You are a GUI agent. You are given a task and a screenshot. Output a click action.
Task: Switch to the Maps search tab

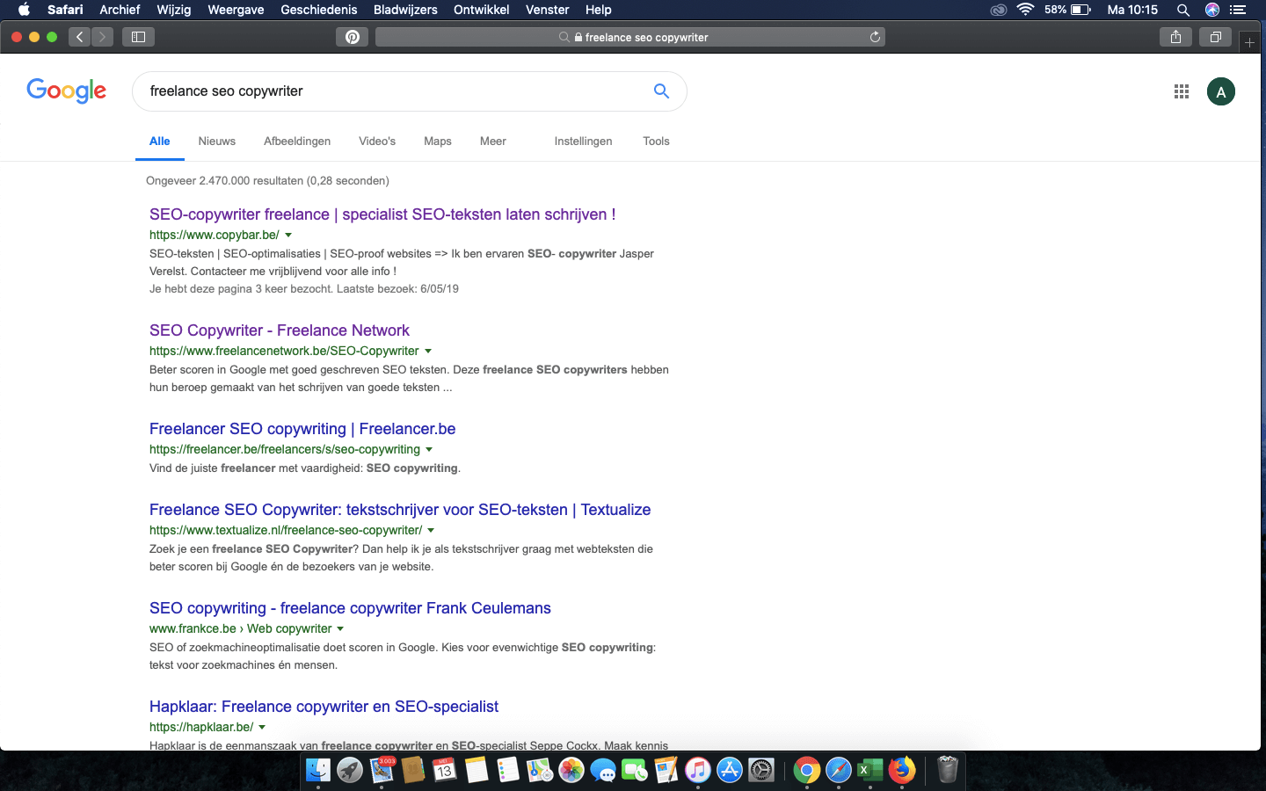tap(437, 142)
